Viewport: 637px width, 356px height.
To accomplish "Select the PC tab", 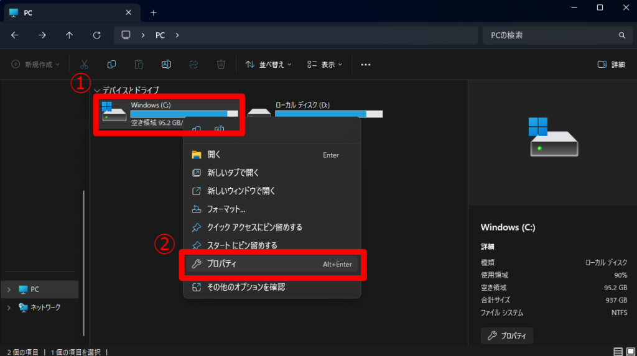I will point(72,12).
